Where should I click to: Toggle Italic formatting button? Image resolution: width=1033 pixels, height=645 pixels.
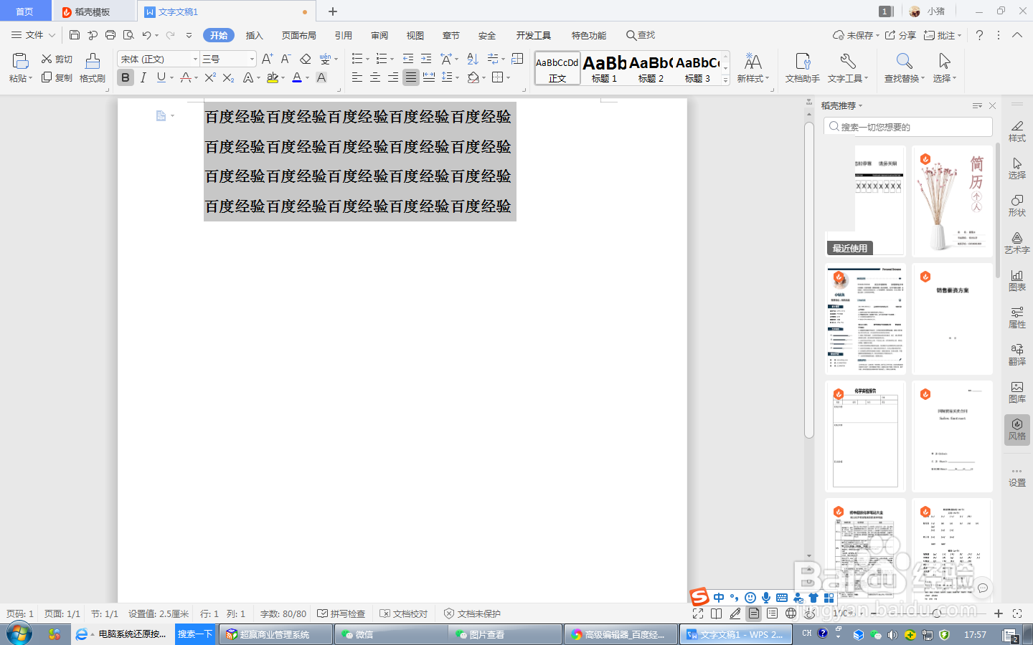tap(143, 77)
